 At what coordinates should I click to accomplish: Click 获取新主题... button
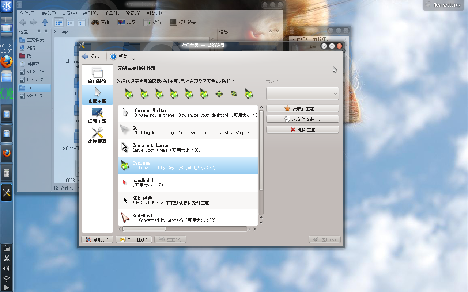click(x=303, y=109)
